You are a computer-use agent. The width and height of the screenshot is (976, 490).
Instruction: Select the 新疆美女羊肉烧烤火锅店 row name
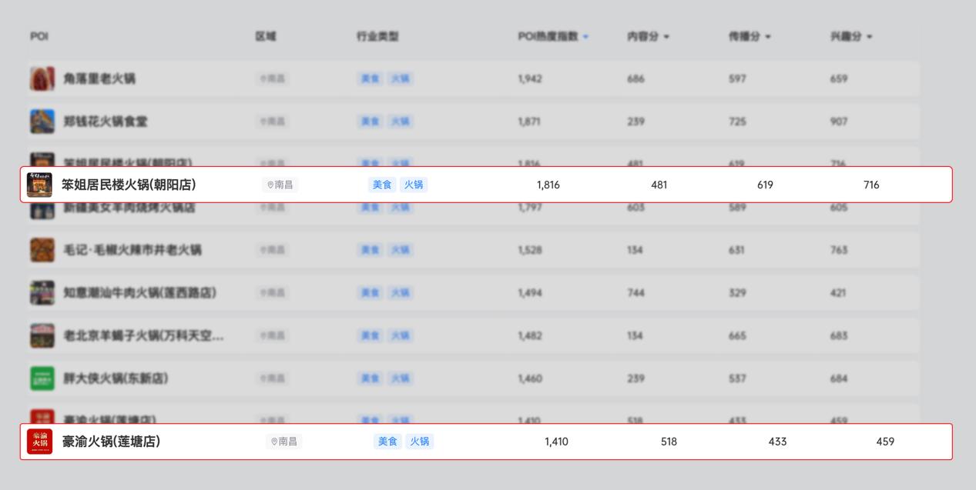coord(129,208)
